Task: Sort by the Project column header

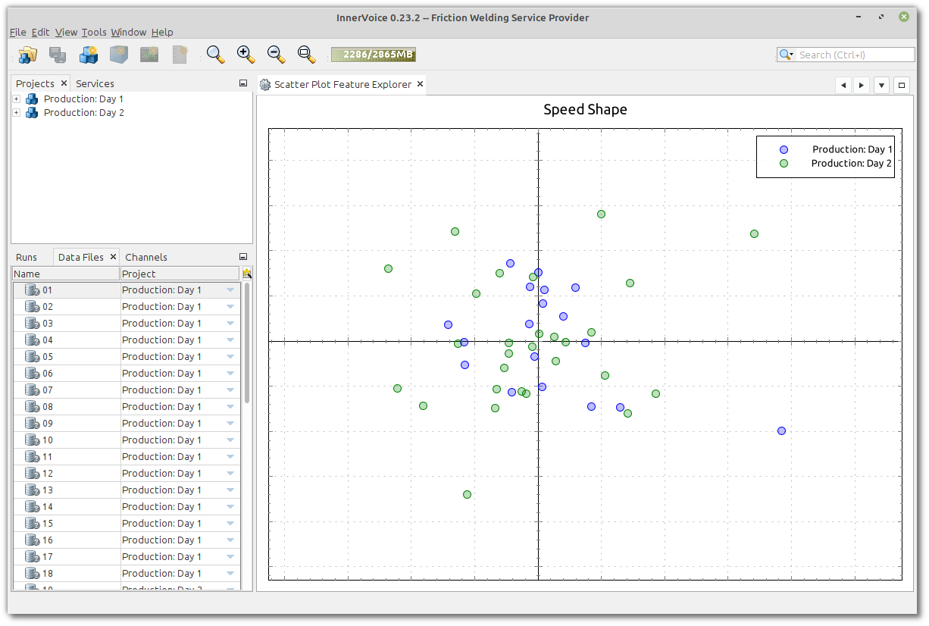Action: tap(180, 274)
